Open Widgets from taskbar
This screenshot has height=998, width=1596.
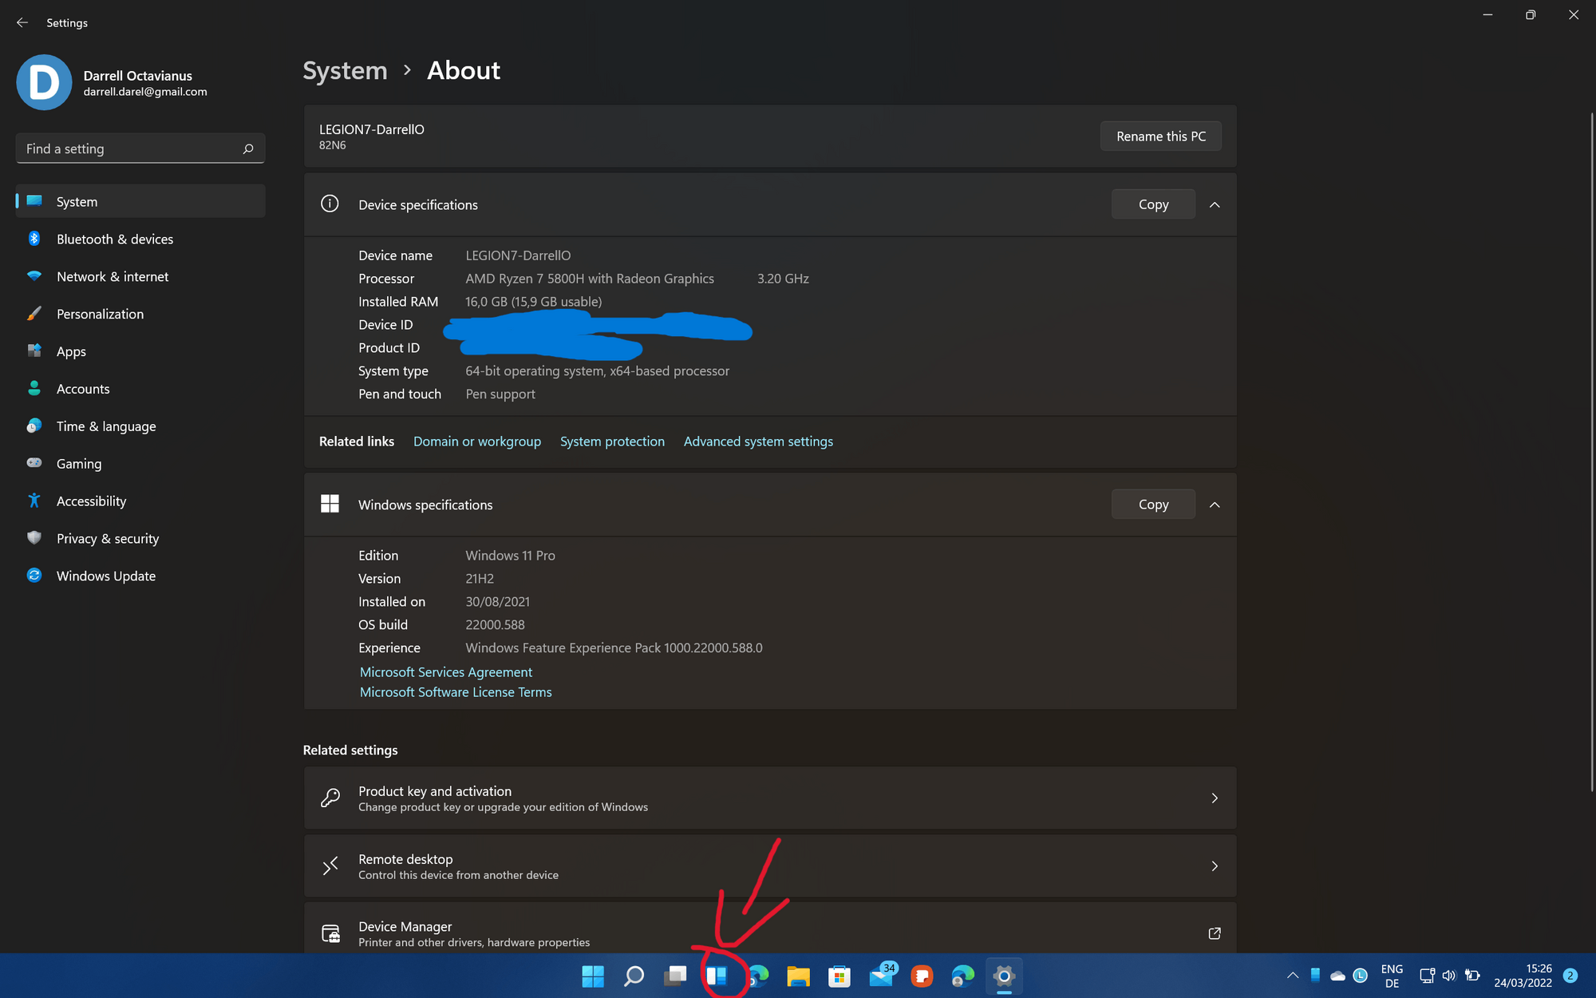point(717,976)
